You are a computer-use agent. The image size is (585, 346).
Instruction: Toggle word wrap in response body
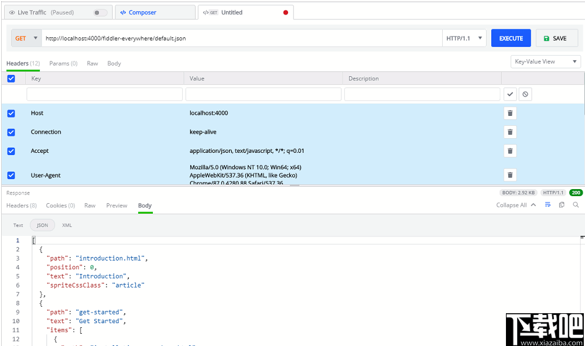(x=548, y=205)
